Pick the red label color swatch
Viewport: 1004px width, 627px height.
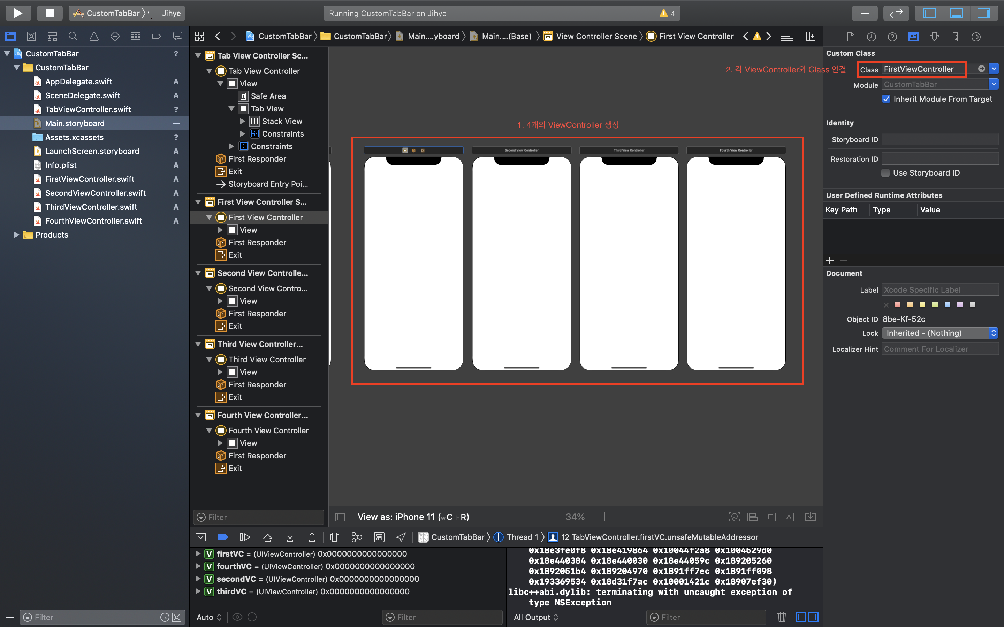click(897, 304)
